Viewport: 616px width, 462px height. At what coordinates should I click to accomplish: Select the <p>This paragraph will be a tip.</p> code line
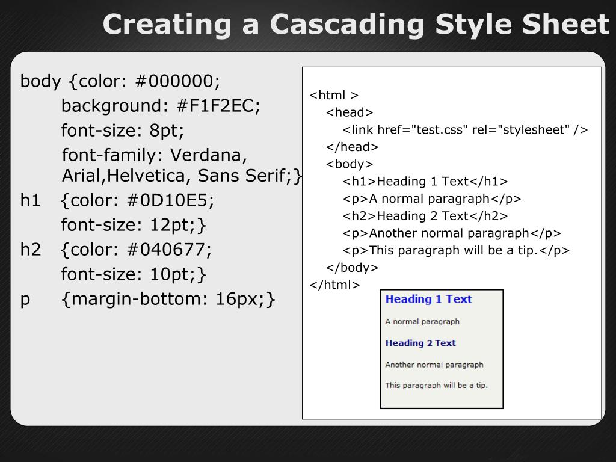(456, 251)
